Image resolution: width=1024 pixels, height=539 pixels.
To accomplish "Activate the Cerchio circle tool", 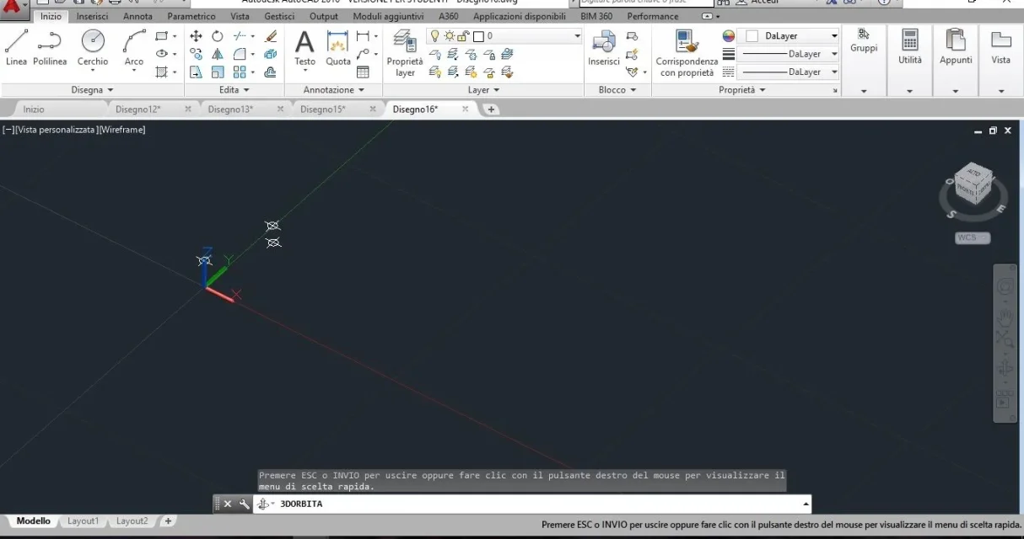I will click(x=93, y=47).
